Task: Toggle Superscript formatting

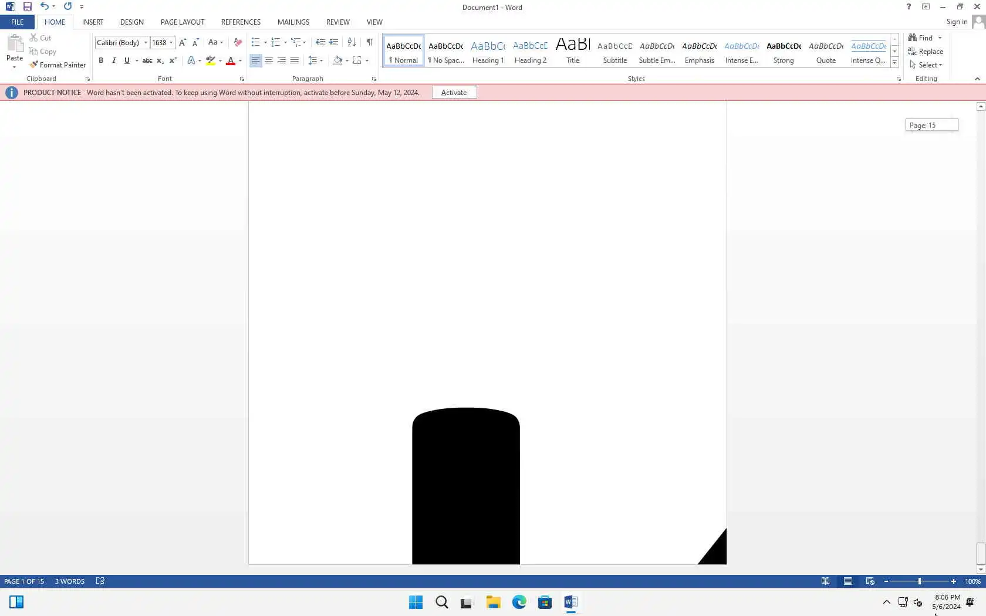Action: (173, 60)
